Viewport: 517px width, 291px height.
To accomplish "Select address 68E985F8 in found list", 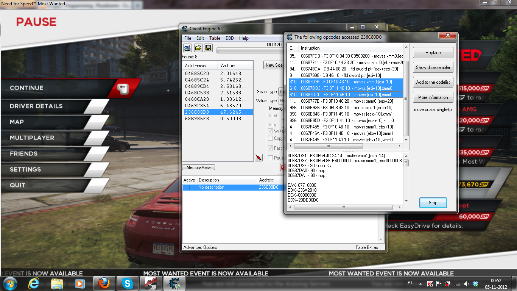I will pos(217,118).
